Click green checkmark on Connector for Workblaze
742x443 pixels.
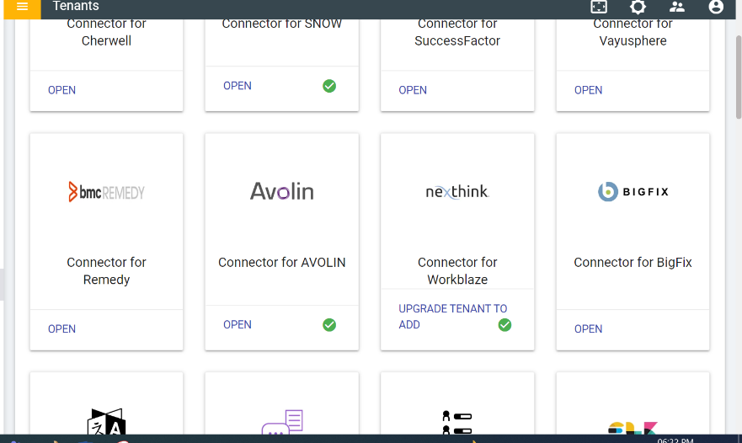click(505, 325)
